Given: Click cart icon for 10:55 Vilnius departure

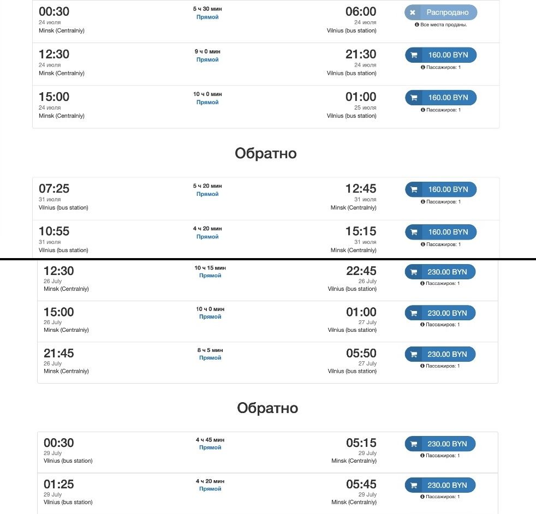Looking at the screenshot, I should (414, 232).
